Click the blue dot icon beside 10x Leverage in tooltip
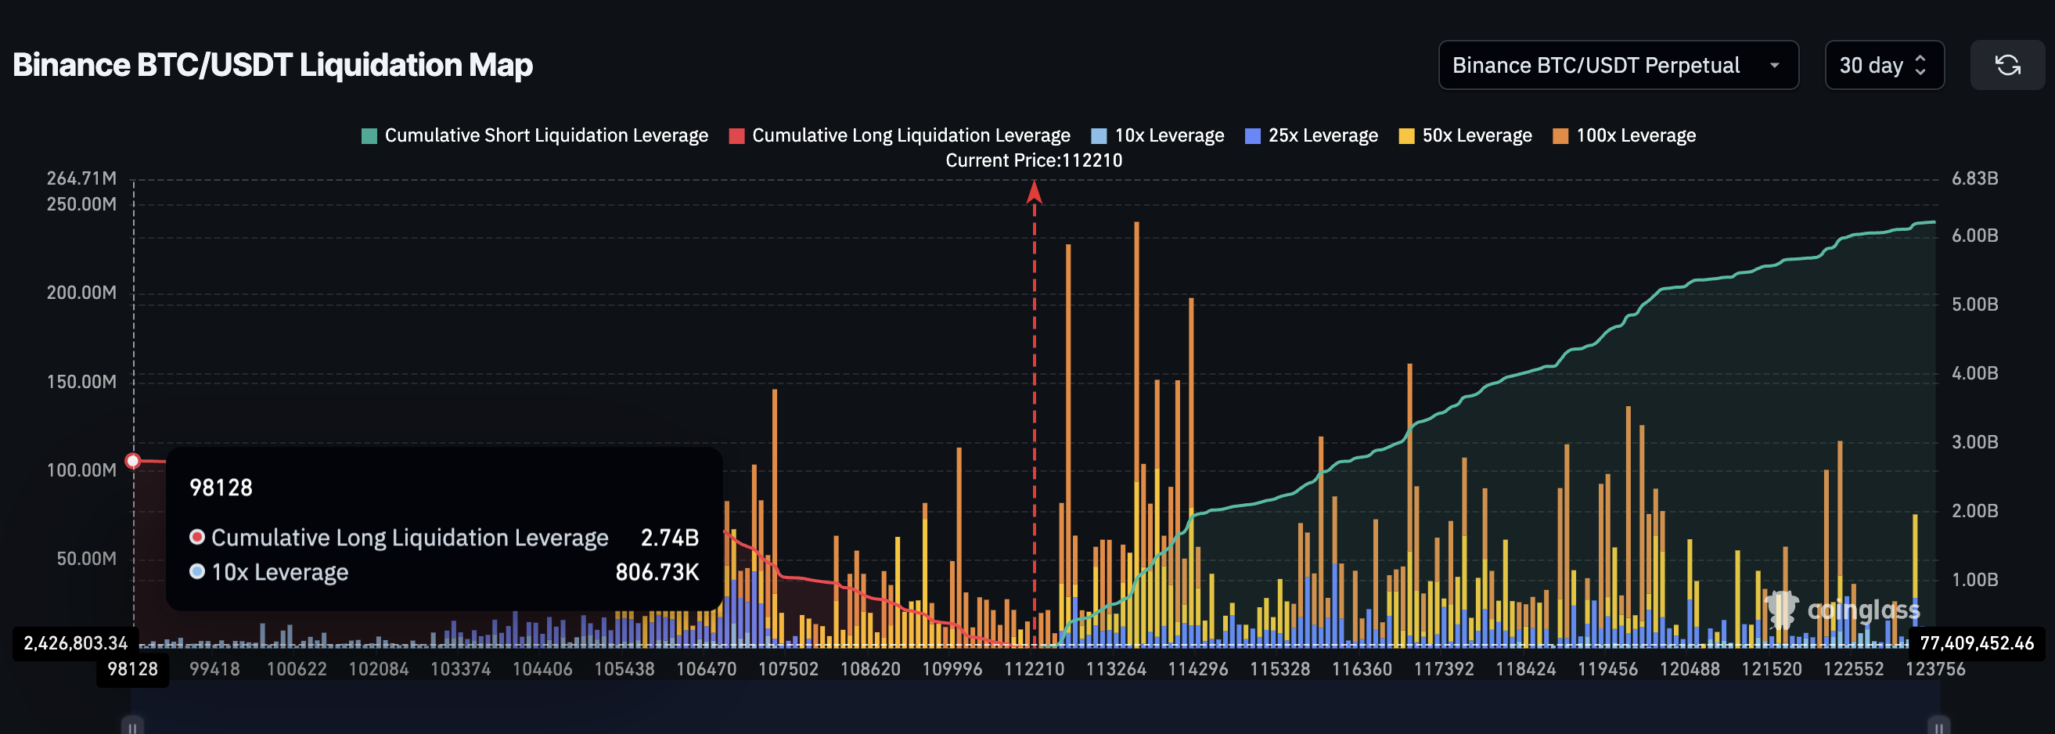 pyautogui.click(x=196, y=571)
